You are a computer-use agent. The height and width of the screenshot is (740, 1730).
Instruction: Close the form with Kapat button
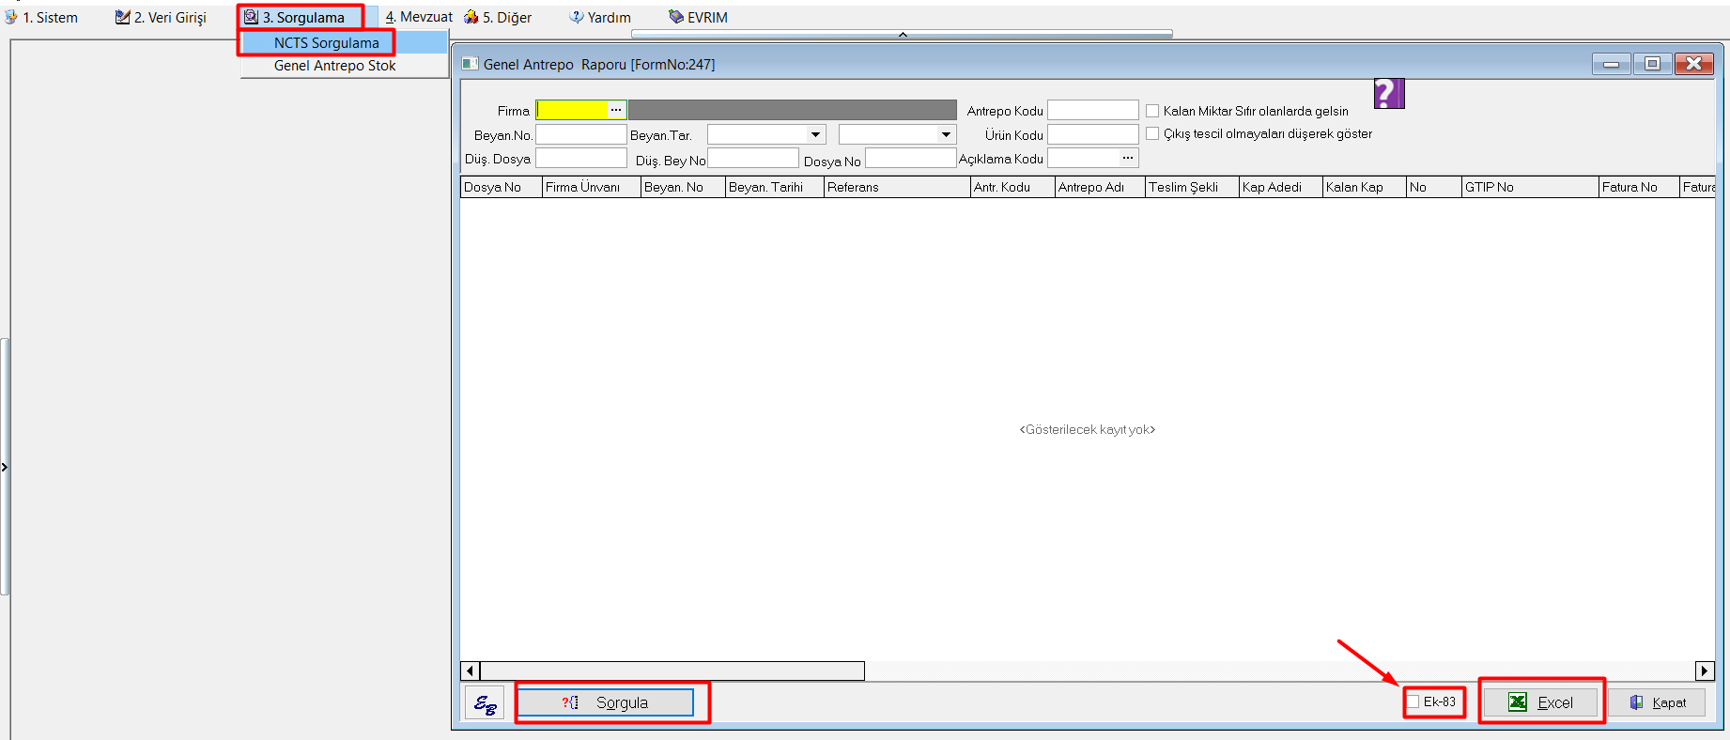point(1657,702)
